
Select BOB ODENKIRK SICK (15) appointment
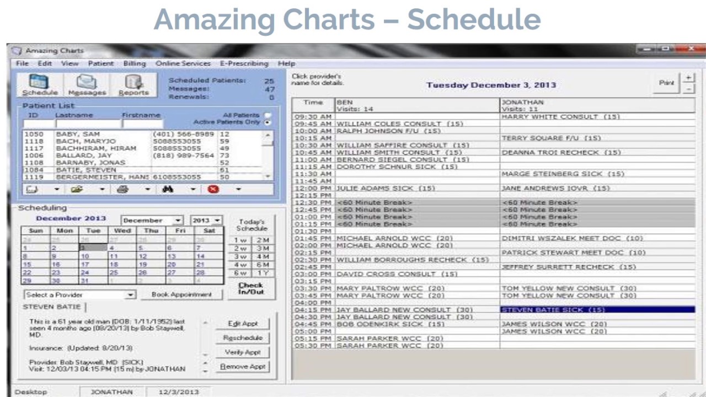(417, 324)
